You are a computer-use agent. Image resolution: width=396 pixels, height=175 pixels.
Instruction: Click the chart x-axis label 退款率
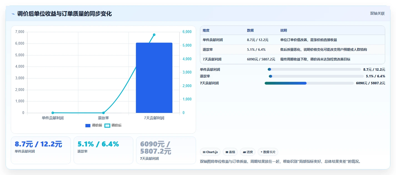[103, 118]
